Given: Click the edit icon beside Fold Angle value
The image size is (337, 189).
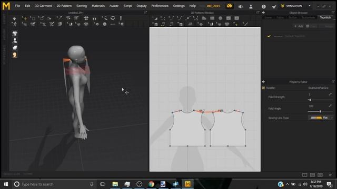Looking at the screenshot, I should click(330, 106).
